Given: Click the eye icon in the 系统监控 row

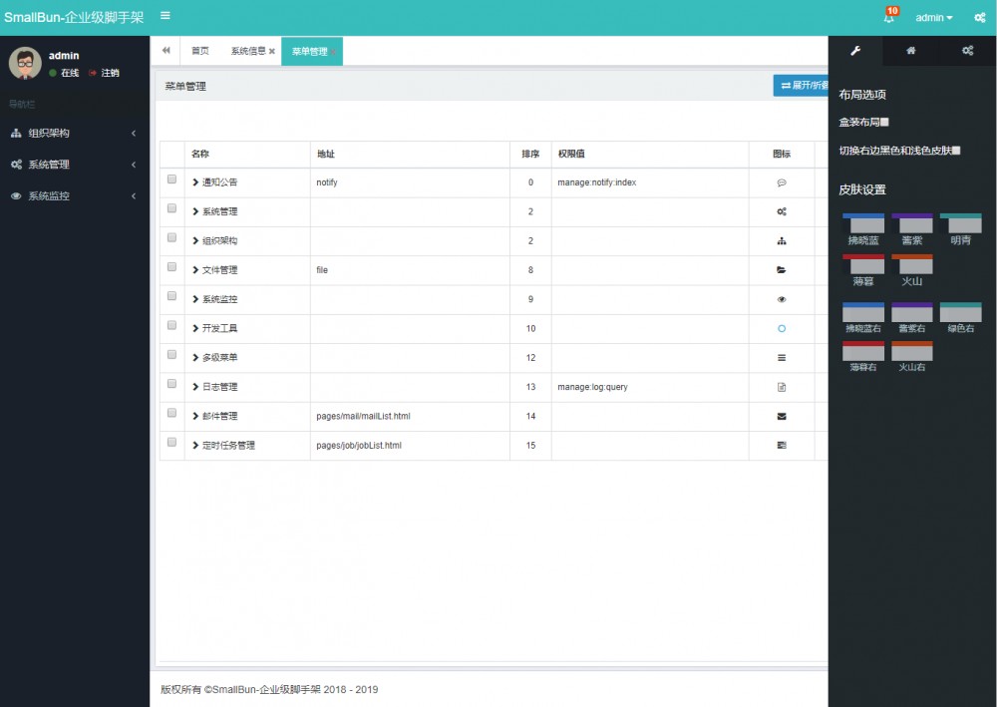Looking at the screenshot, I should (783, 298).
